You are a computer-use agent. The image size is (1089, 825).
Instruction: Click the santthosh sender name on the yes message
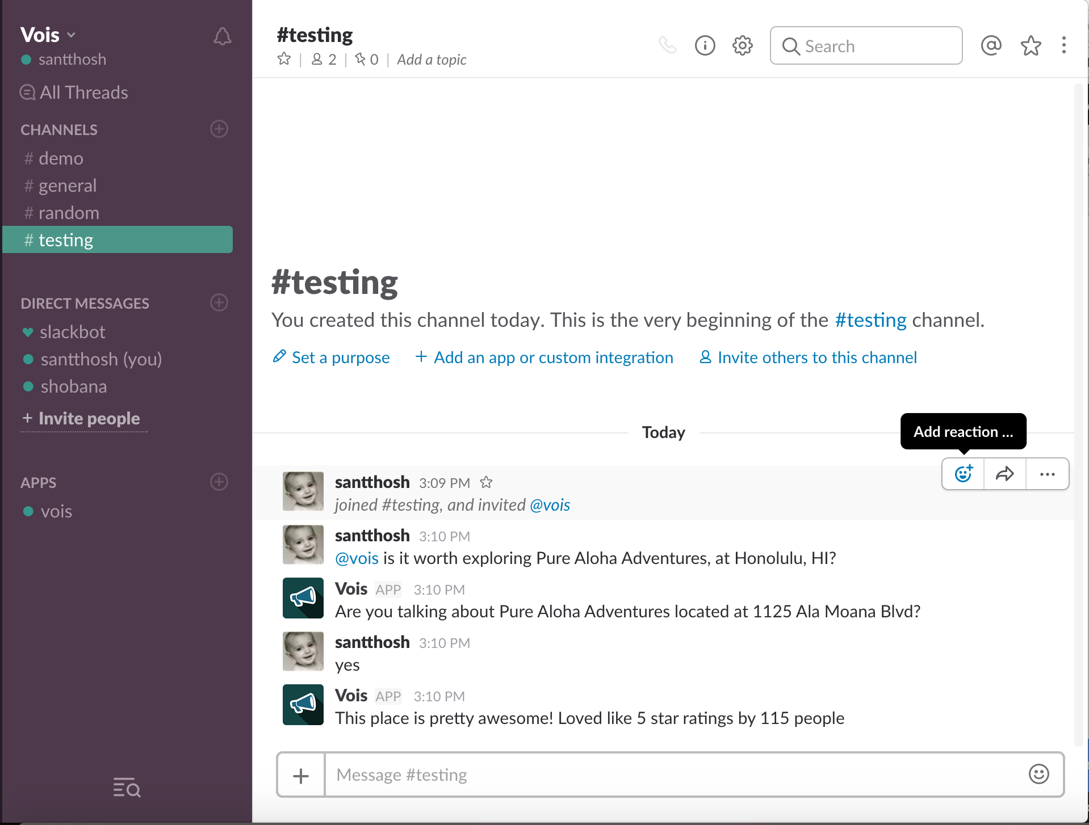tap(372, 642)
